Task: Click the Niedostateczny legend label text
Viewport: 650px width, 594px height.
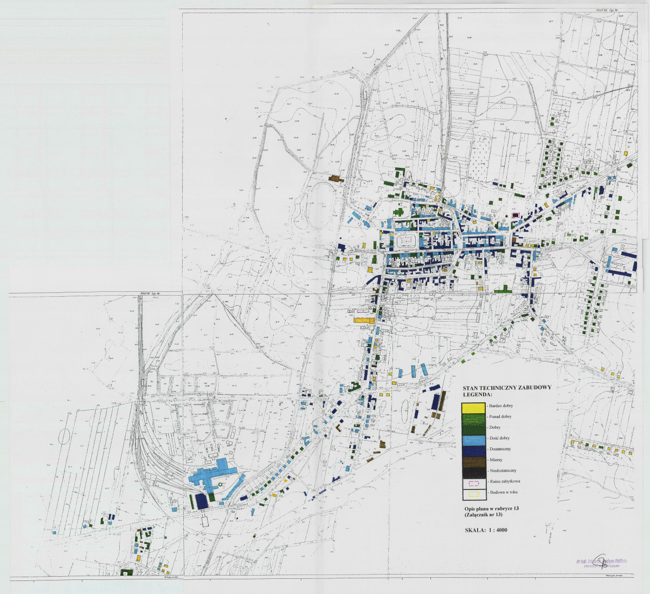Action: pyautogui.click(x=503, y=471)
